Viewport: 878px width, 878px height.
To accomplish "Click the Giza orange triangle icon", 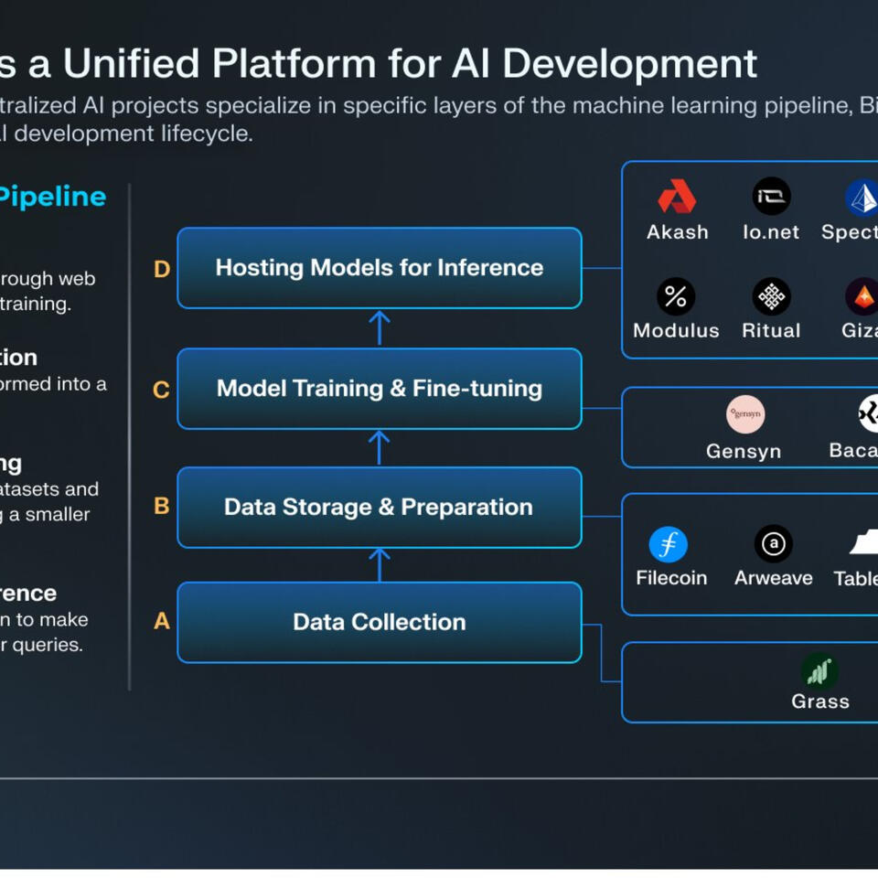I will pos(862,296).
